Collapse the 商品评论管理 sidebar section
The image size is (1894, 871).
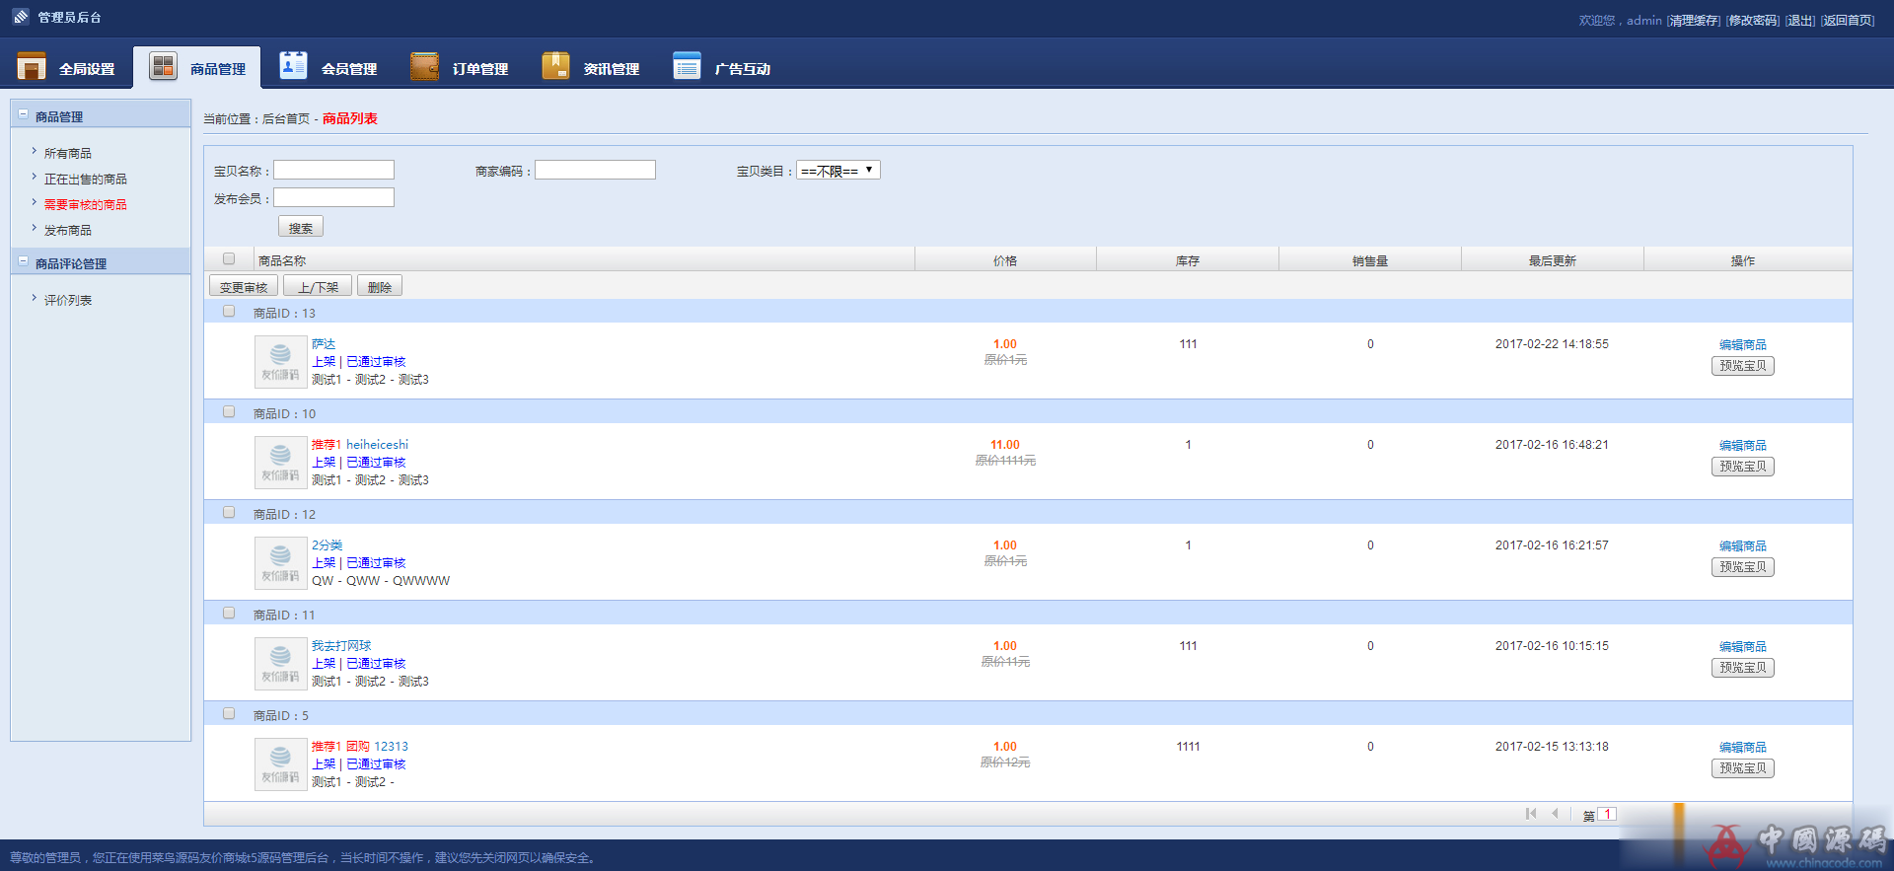[x=24, y=262]
